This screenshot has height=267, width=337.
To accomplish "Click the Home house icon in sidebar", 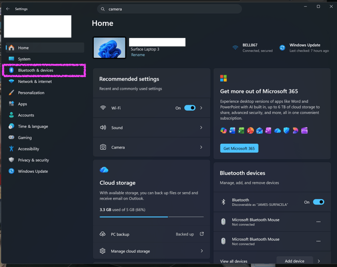I will (x=12, y=48).
